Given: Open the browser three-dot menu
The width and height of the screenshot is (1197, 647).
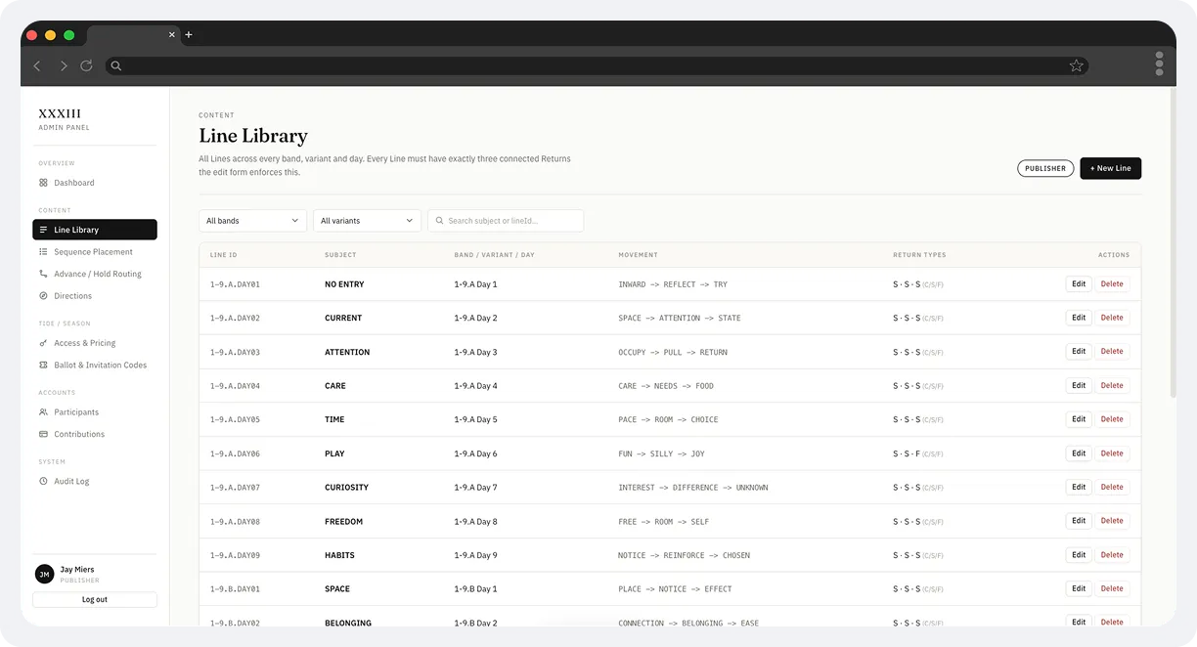Looking at the screenshot, I should click(1159, 64).
